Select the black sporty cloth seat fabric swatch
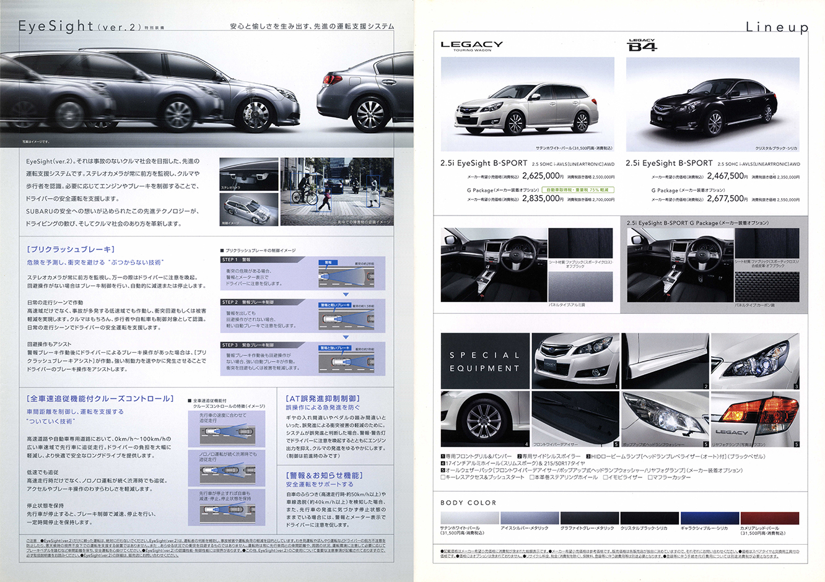 click(580, 243)
